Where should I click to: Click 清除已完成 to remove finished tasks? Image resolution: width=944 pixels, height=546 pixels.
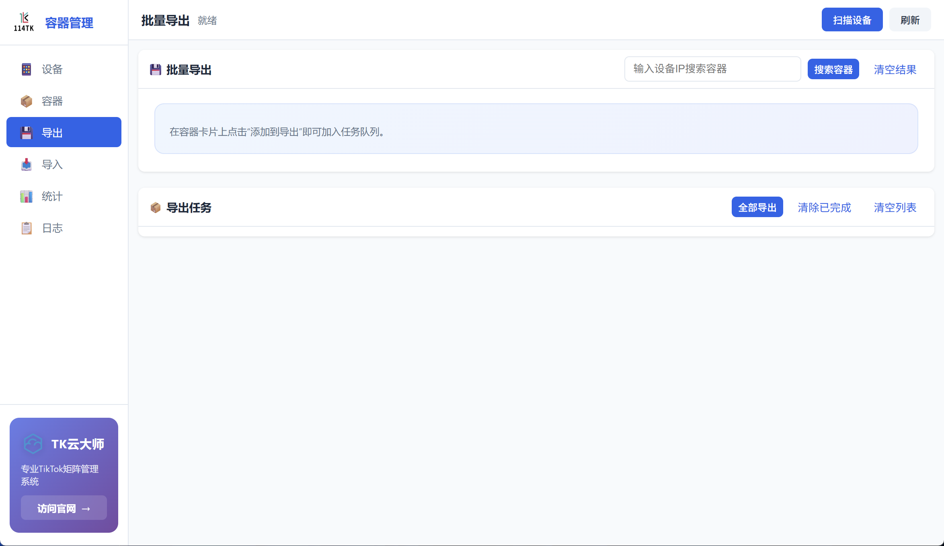[824, 207]
